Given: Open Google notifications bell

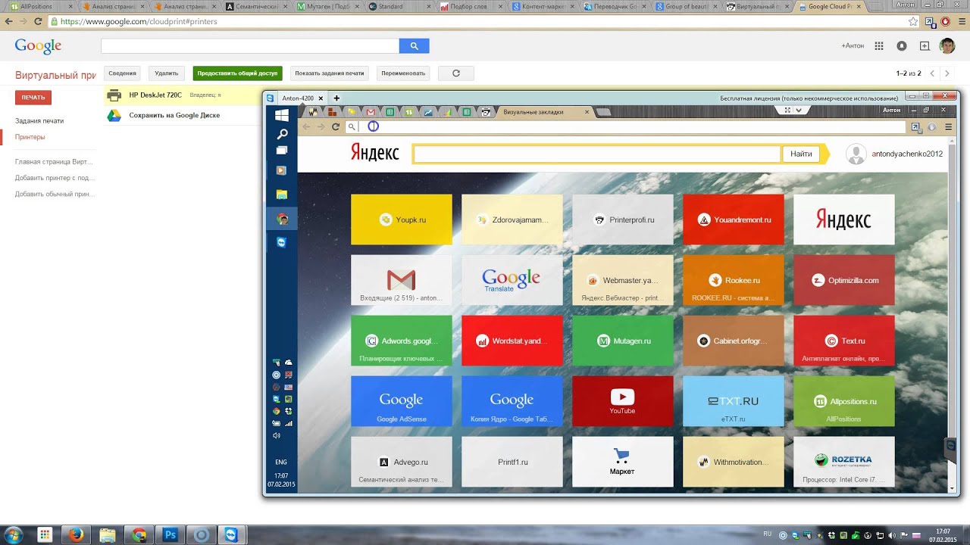Looking at the screenshot, I should pyautogui.click(x=902, y=46).
